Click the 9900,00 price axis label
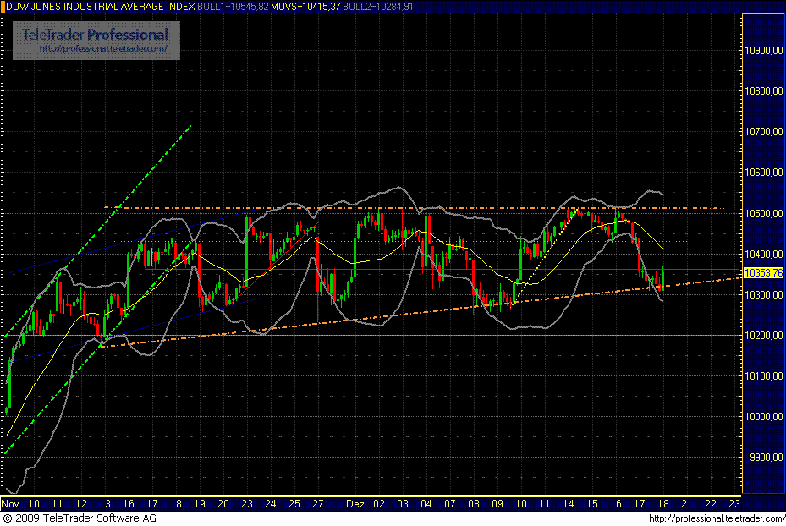The height and width of the screenshot is (526, 786). click(x=766, y=457)
